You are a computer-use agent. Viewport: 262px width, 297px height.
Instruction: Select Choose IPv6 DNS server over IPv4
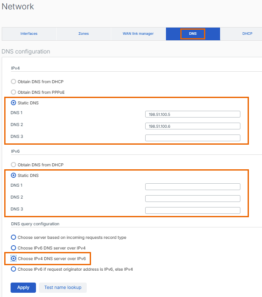click(14, 248)
